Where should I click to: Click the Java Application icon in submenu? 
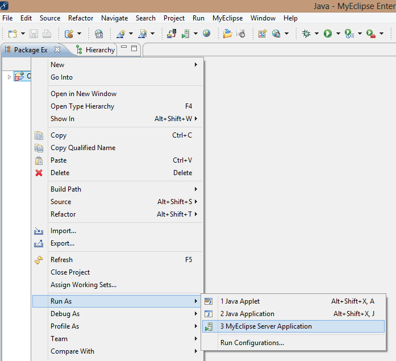pyautogui.click(x=209, y=314)
